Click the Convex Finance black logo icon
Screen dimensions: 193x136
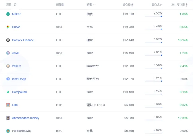8,40
